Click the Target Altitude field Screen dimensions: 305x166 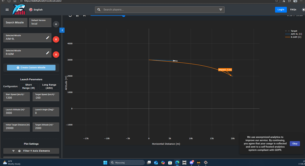(x=46, y=127)
